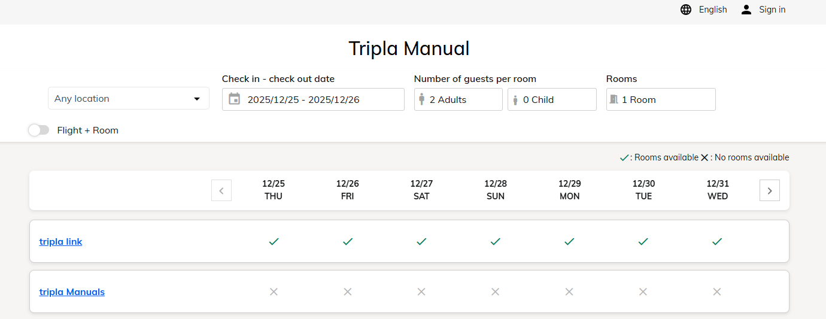The image size is (826, 319).
Task: Click Sign in
Action: click(772, 10)
